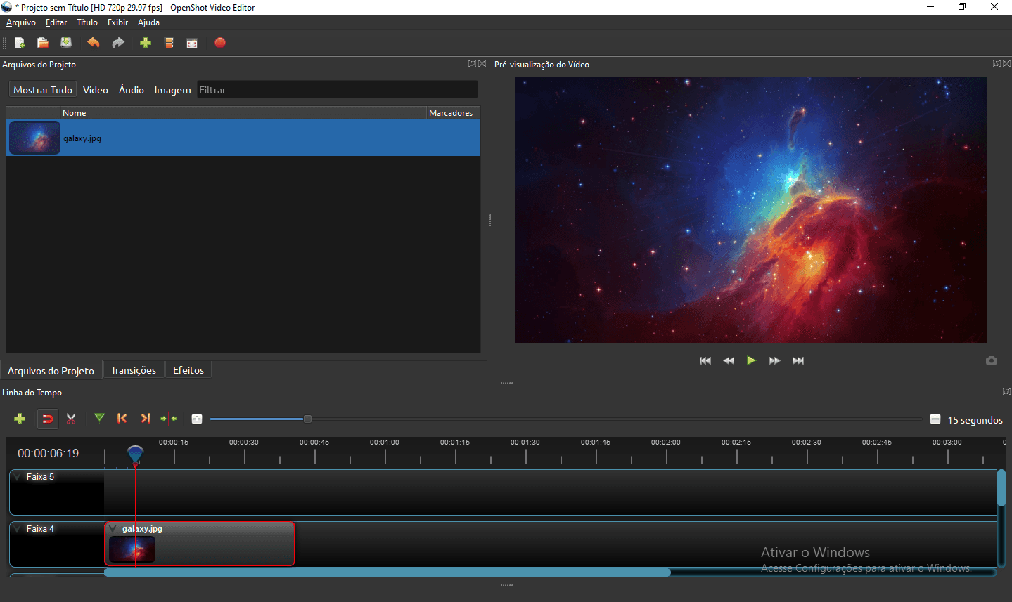Show all files with Mostrar Tudo
Screen dimensions: 1012x602
[43, 90]
